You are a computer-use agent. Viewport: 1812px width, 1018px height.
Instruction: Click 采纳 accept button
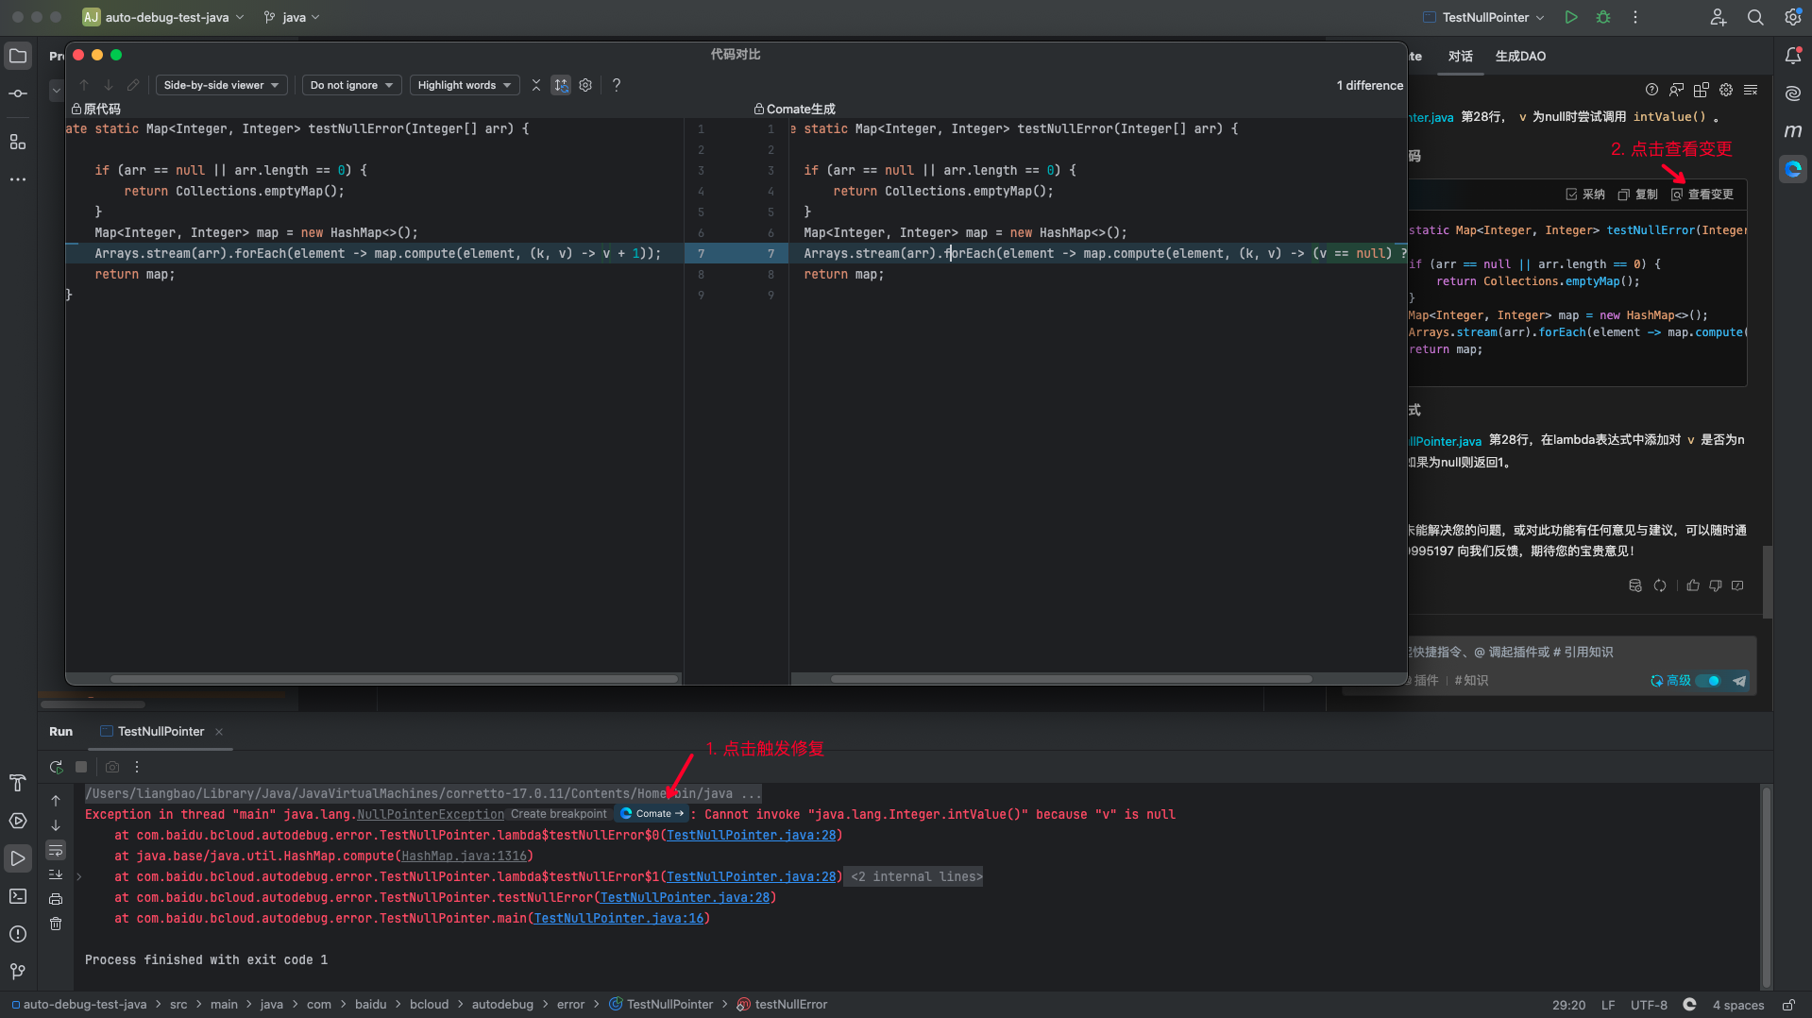[x=1585, y=195]
